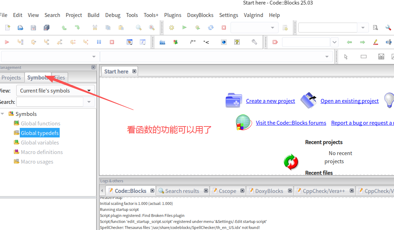The width and height of the screenshot is (394, 230).
Task: Select Global functions in the Symbols tree
Action: [x=40, y=123]
